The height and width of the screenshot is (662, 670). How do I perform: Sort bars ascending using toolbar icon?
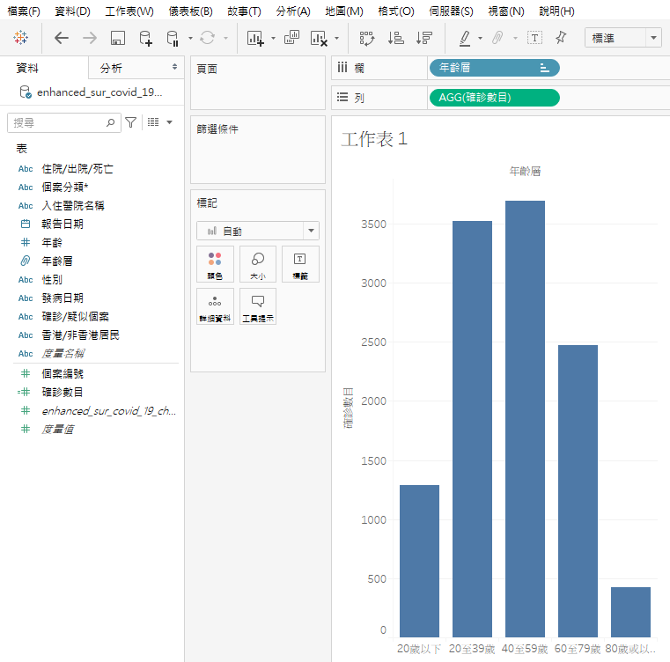coord(396,38)
